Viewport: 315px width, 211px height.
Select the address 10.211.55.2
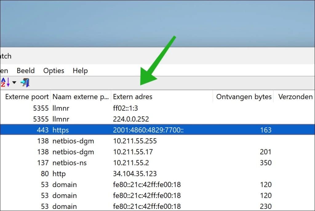[x=131, y=163]
